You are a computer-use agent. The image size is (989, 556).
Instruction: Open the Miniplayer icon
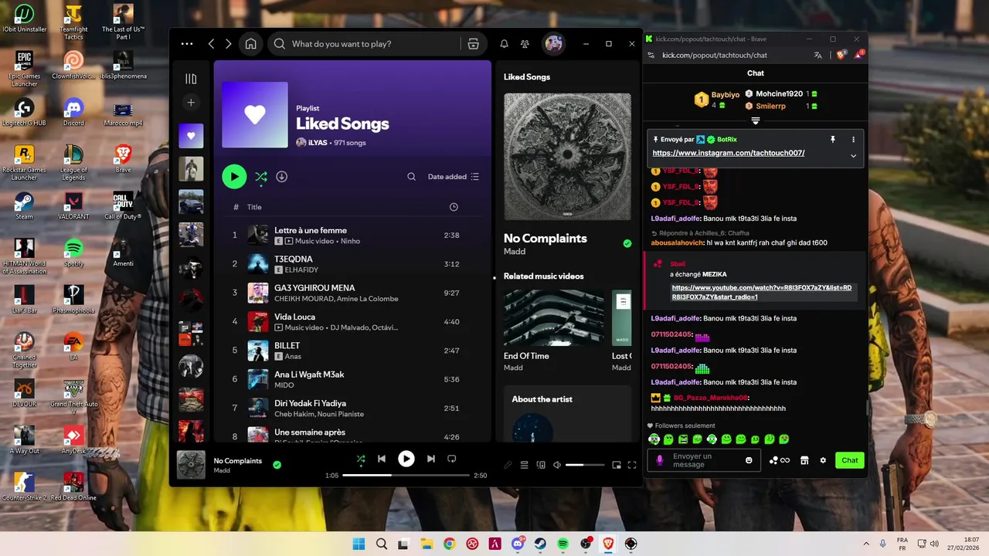pyautogui.click(x=617, y=465)
